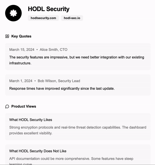155x165 pixels.
Task: Click the HODL Security company title
Action: click(49, 9)
